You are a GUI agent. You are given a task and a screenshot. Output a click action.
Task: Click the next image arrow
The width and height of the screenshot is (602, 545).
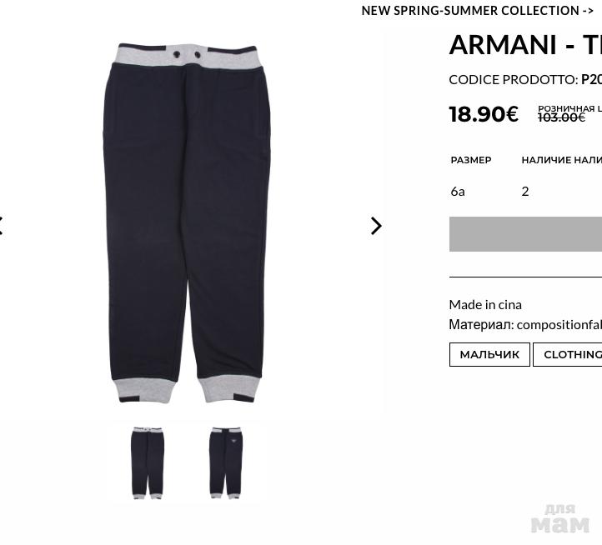point(376,226)
